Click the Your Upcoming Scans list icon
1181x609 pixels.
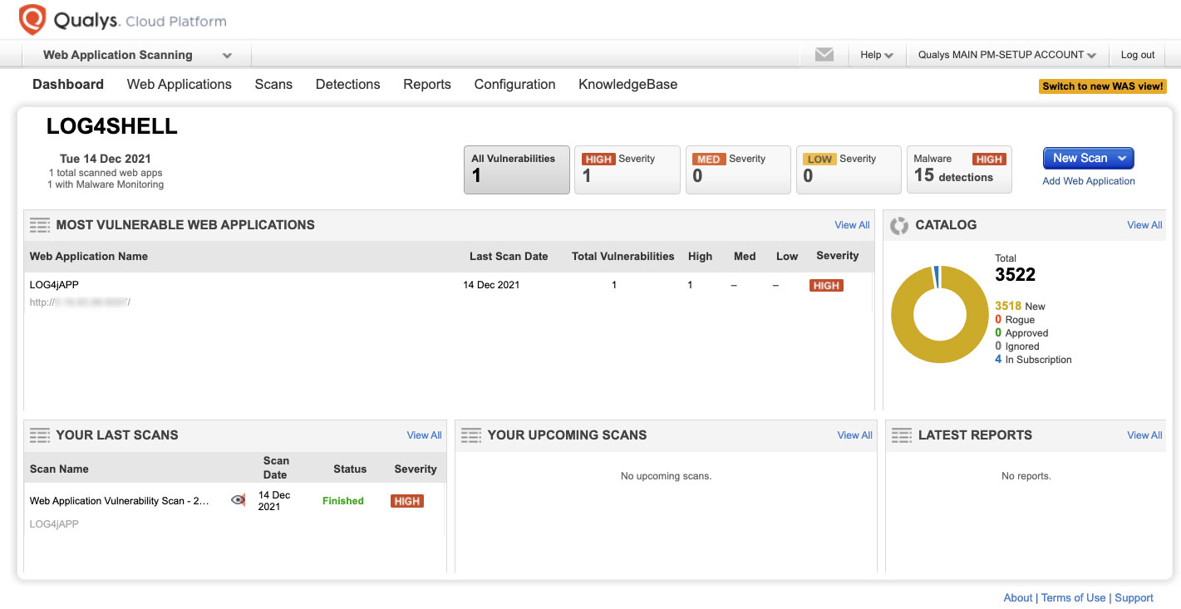pyautogui.click(x=470, y=435)
